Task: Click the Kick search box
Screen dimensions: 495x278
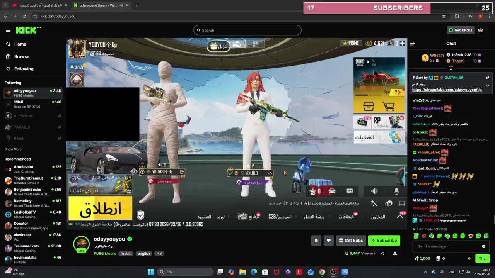Action: (247, 30)
